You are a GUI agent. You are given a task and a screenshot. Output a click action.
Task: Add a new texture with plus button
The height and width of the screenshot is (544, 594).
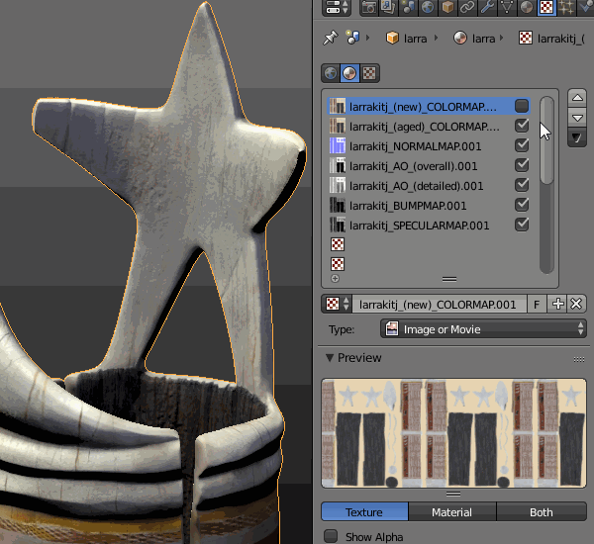(557, 304)
